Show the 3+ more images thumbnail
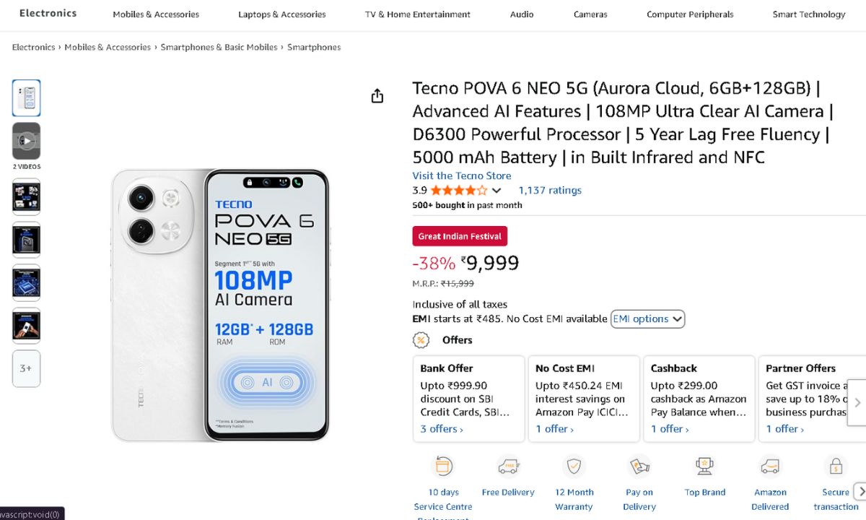Image resolution: width=866 pixels, height=520 pixels. click(x=26, y=368)
